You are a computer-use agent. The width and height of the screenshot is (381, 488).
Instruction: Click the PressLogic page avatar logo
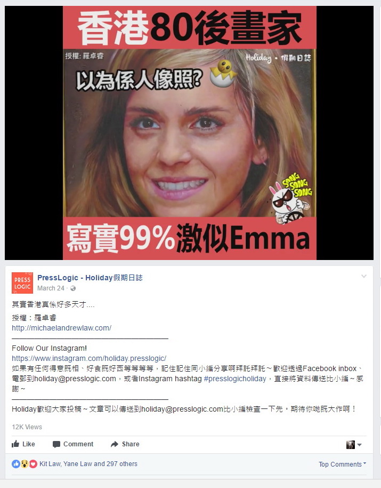click(x=22, y=283)
